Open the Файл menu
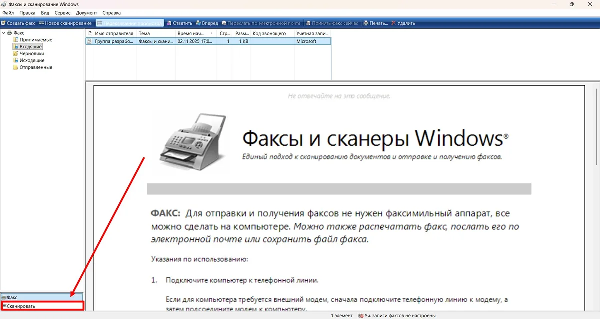Screen dimensions: 600x319 [x=8, y=13]
